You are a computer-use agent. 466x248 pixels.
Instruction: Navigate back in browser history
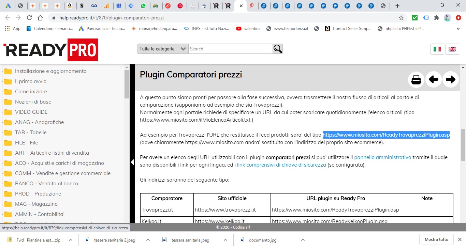tap(8, 18)
